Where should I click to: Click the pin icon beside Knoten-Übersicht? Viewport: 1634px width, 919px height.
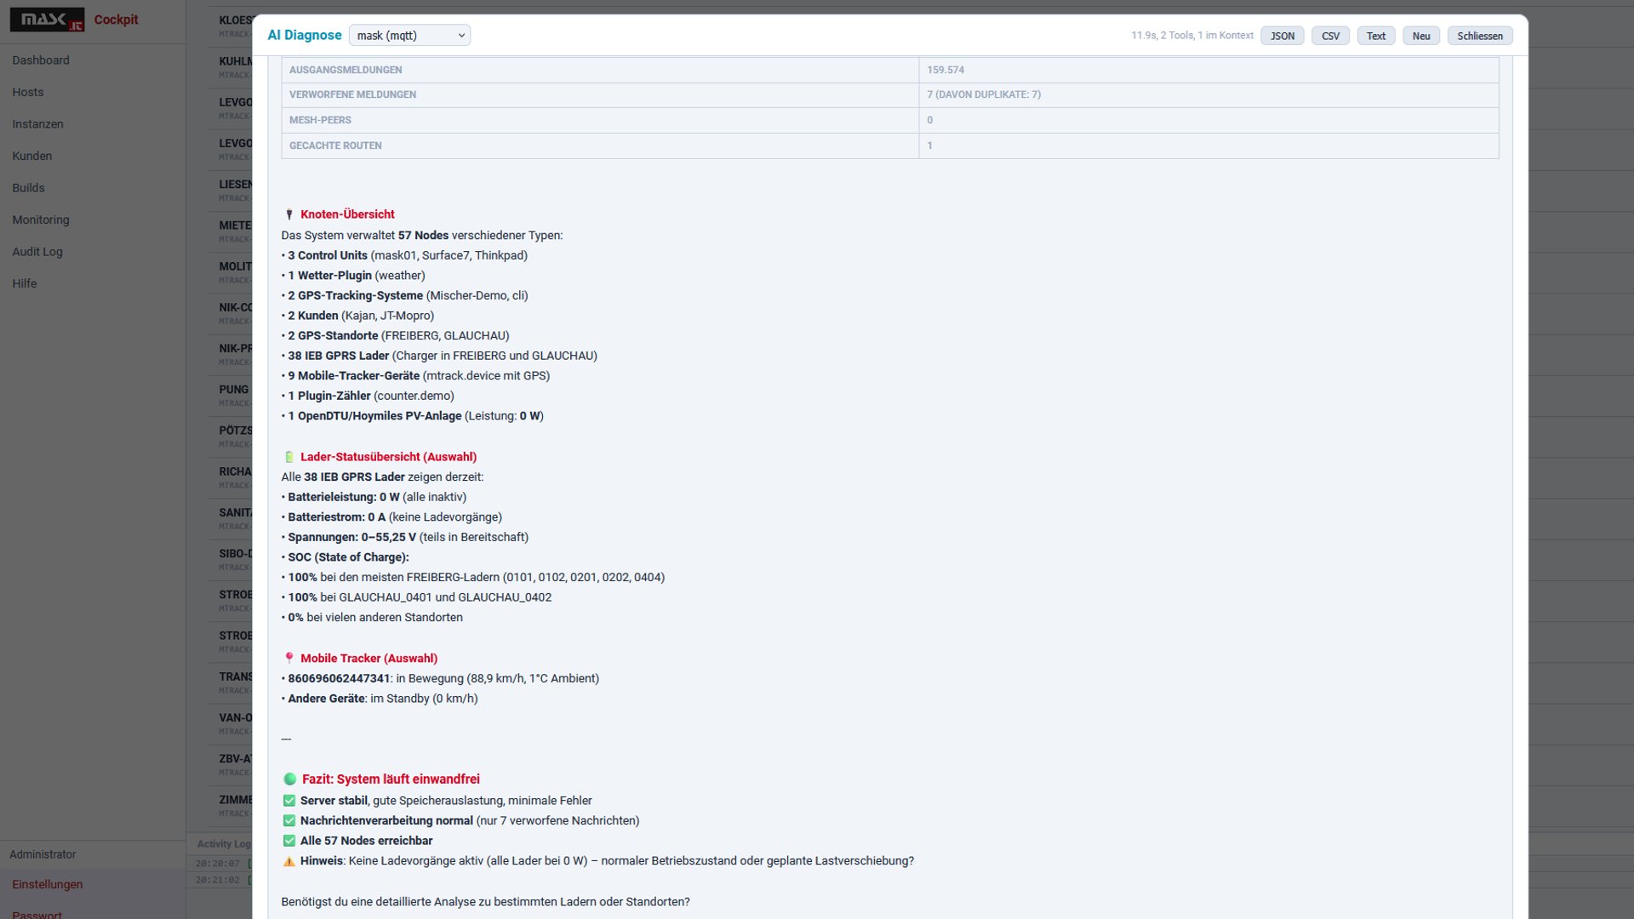point(289,214)
